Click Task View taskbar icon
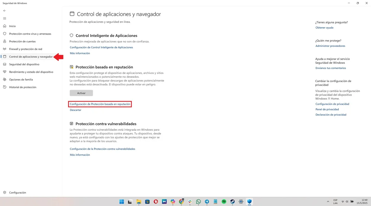 coord(130,202)
